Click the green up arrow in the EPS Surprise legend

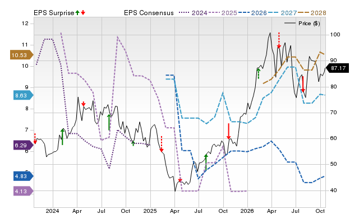point(77,12)
